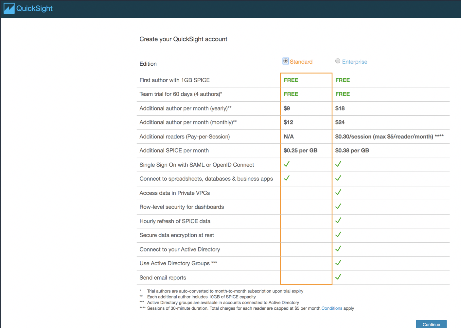
Task: Click the 30-minute sessions footnote text
Action: click(x=250, y=308)
